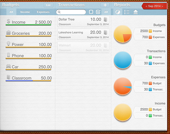Click the orange Expenses pie chart

[x=123, y=86]
